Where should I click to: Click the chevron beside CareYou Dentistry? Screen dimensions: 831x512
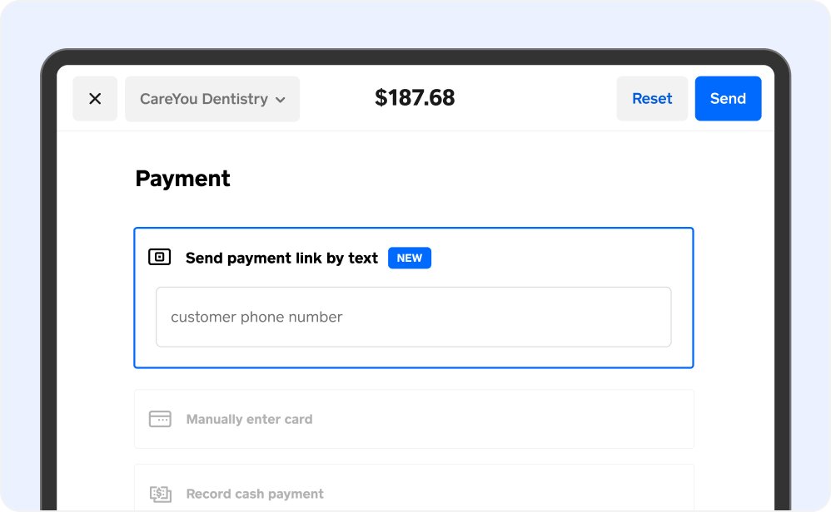pos(281,100)
